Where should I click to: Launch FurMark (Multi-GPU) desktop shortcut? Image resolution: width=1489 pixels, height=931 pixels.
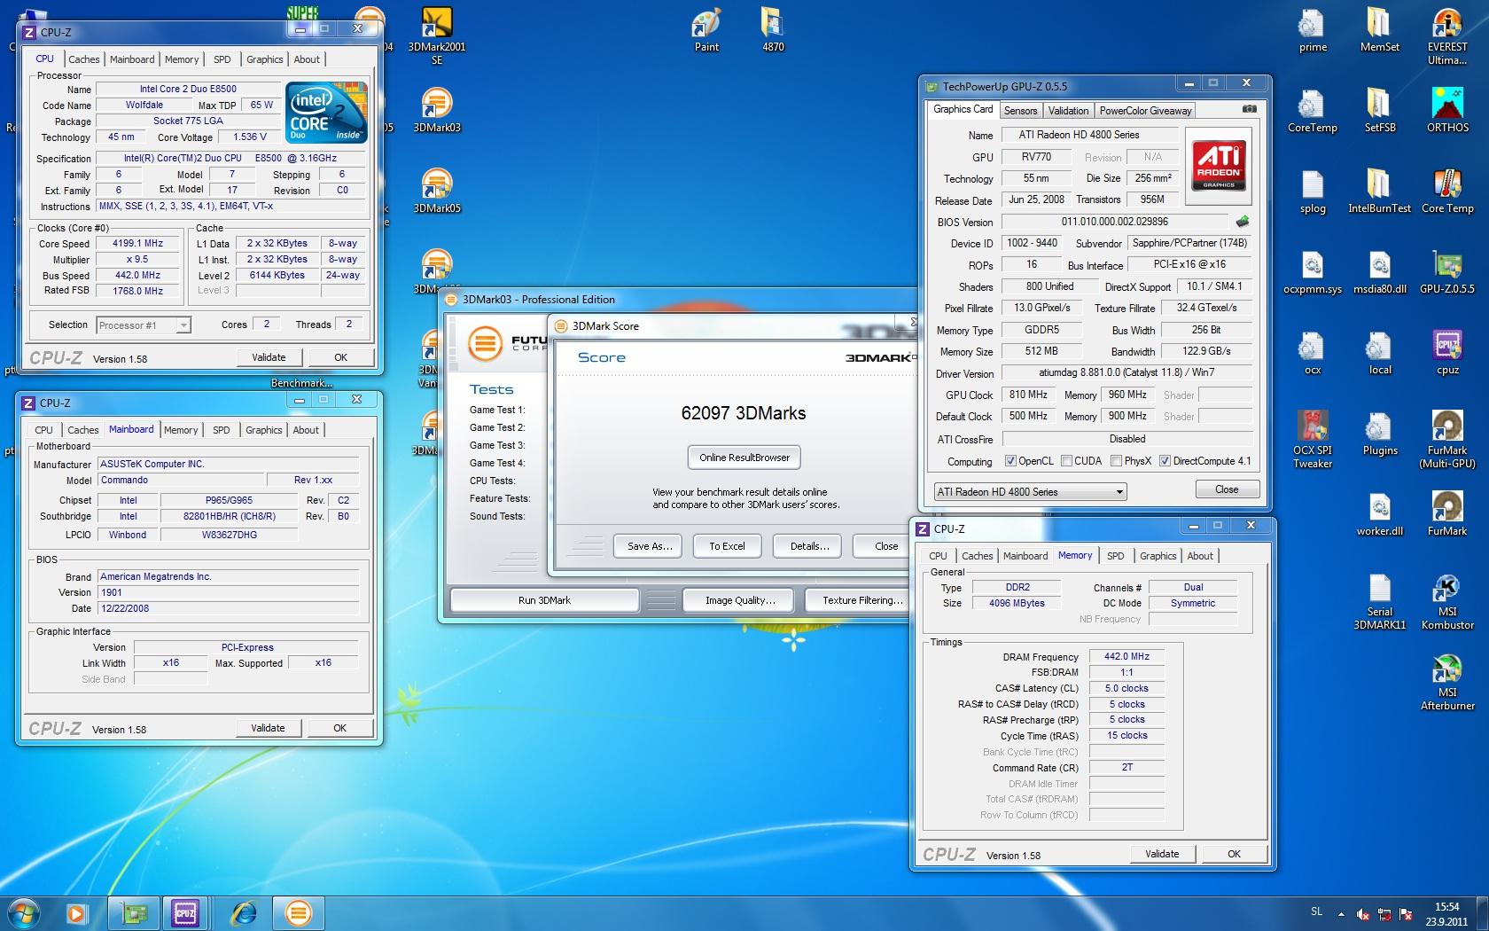point(1446,441)
